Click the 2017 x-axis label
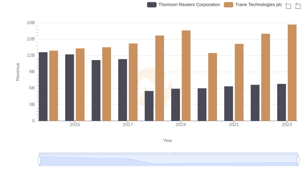305x175 pixels. pyautogui.click(x=128, y=125)
